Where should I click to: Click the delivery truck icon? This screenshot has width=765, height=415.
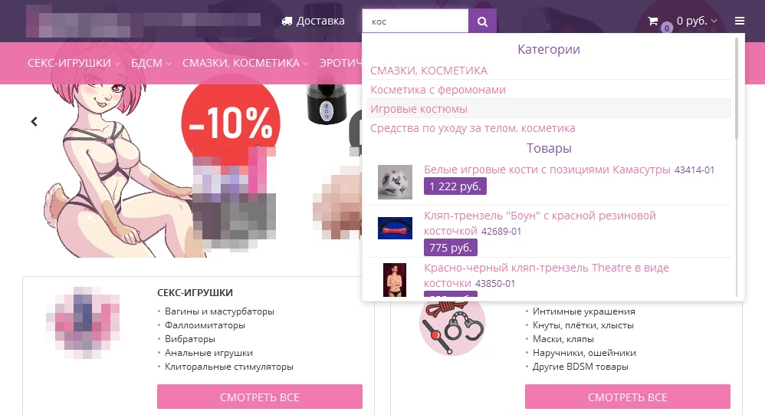[x=287, y=21]
